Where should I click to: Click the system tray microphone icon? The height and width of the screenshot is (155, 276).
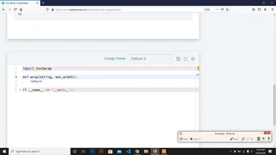click(248, 151)
